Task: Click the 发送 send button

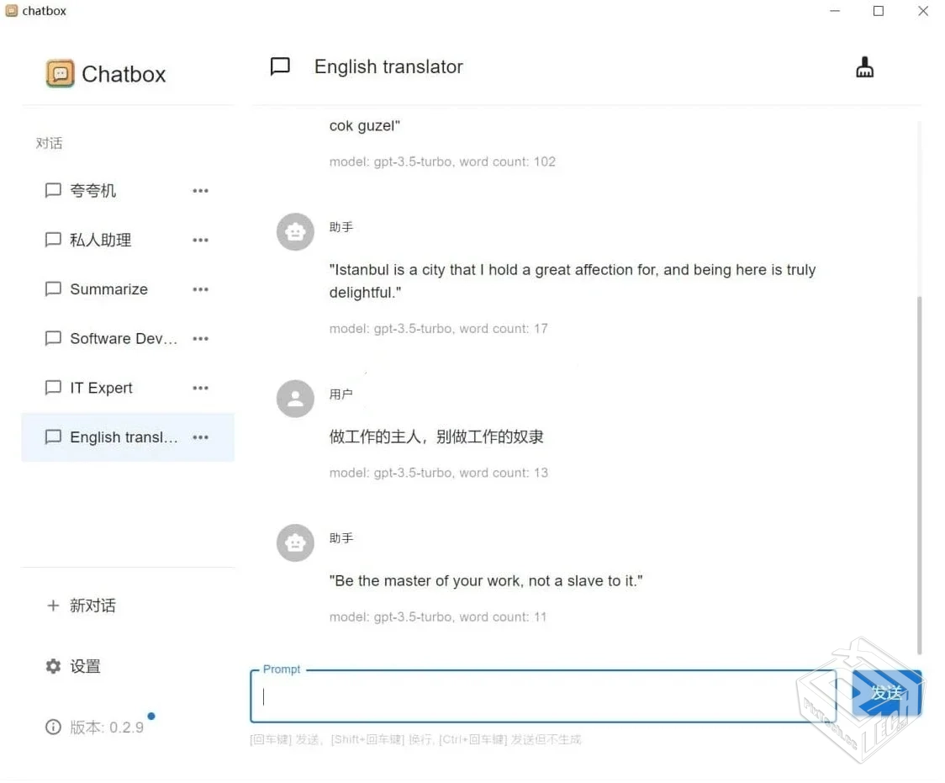Action: click(x=887, y=693)
